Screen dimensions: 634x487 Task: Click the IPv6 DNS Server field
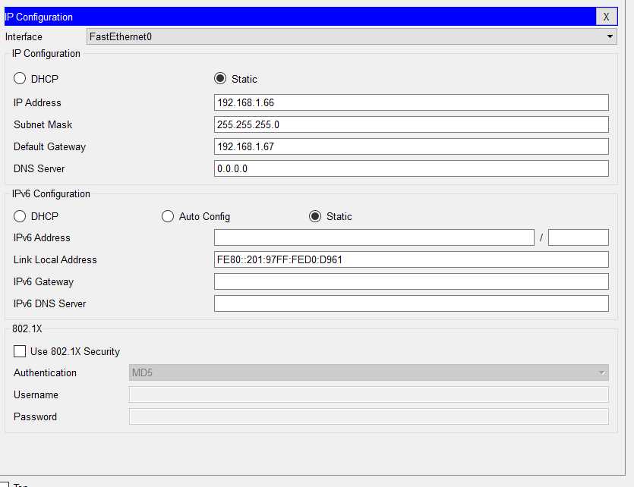pos(412,303)
